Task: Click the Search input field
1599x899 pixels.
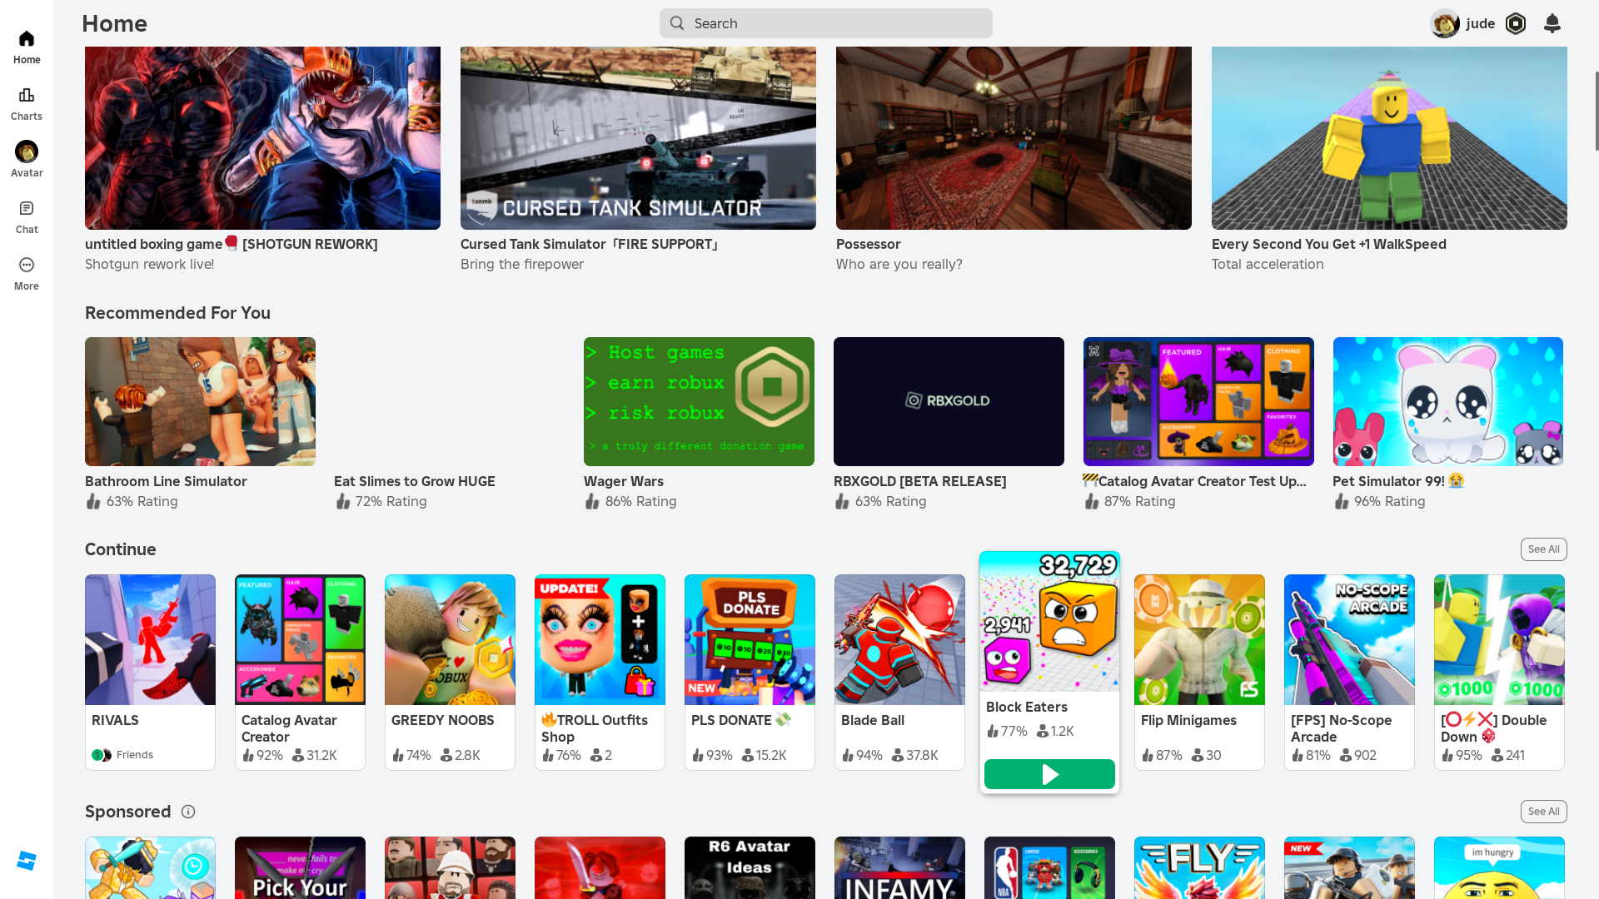Action: 825,23
